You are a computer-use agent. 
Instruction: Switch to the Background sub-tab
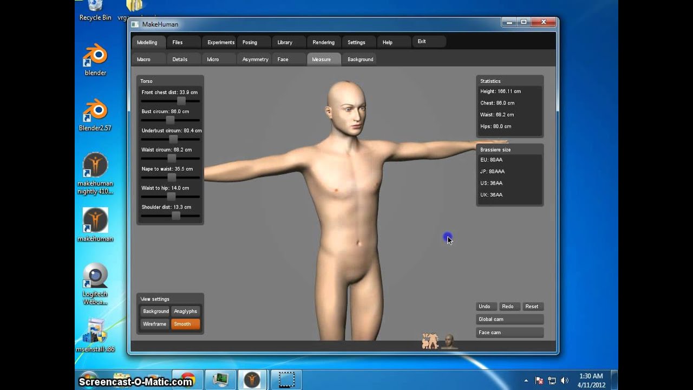(360, 59)
